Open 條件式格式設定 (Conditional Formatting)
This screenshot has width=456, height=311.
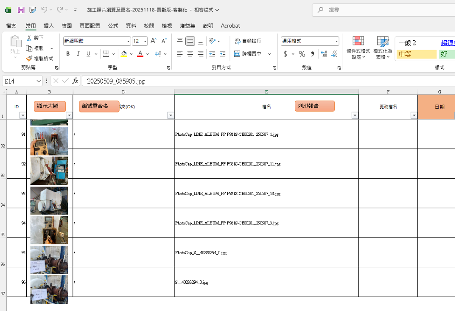(358, 48)
